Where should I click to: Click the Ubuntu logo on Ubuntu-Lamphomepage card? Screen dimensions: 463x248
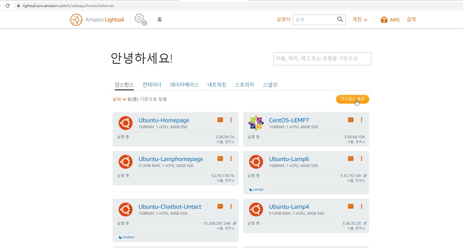126,162
